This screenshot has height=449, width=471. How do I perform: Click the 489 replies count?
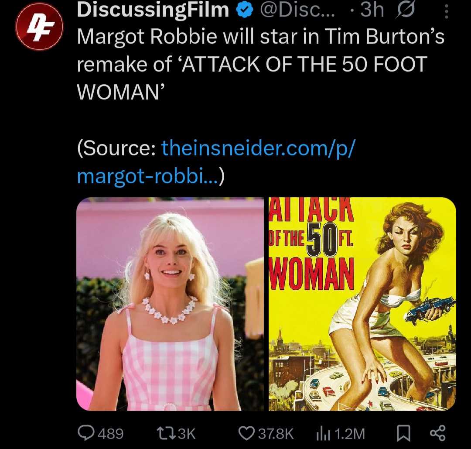coord(111,434)
